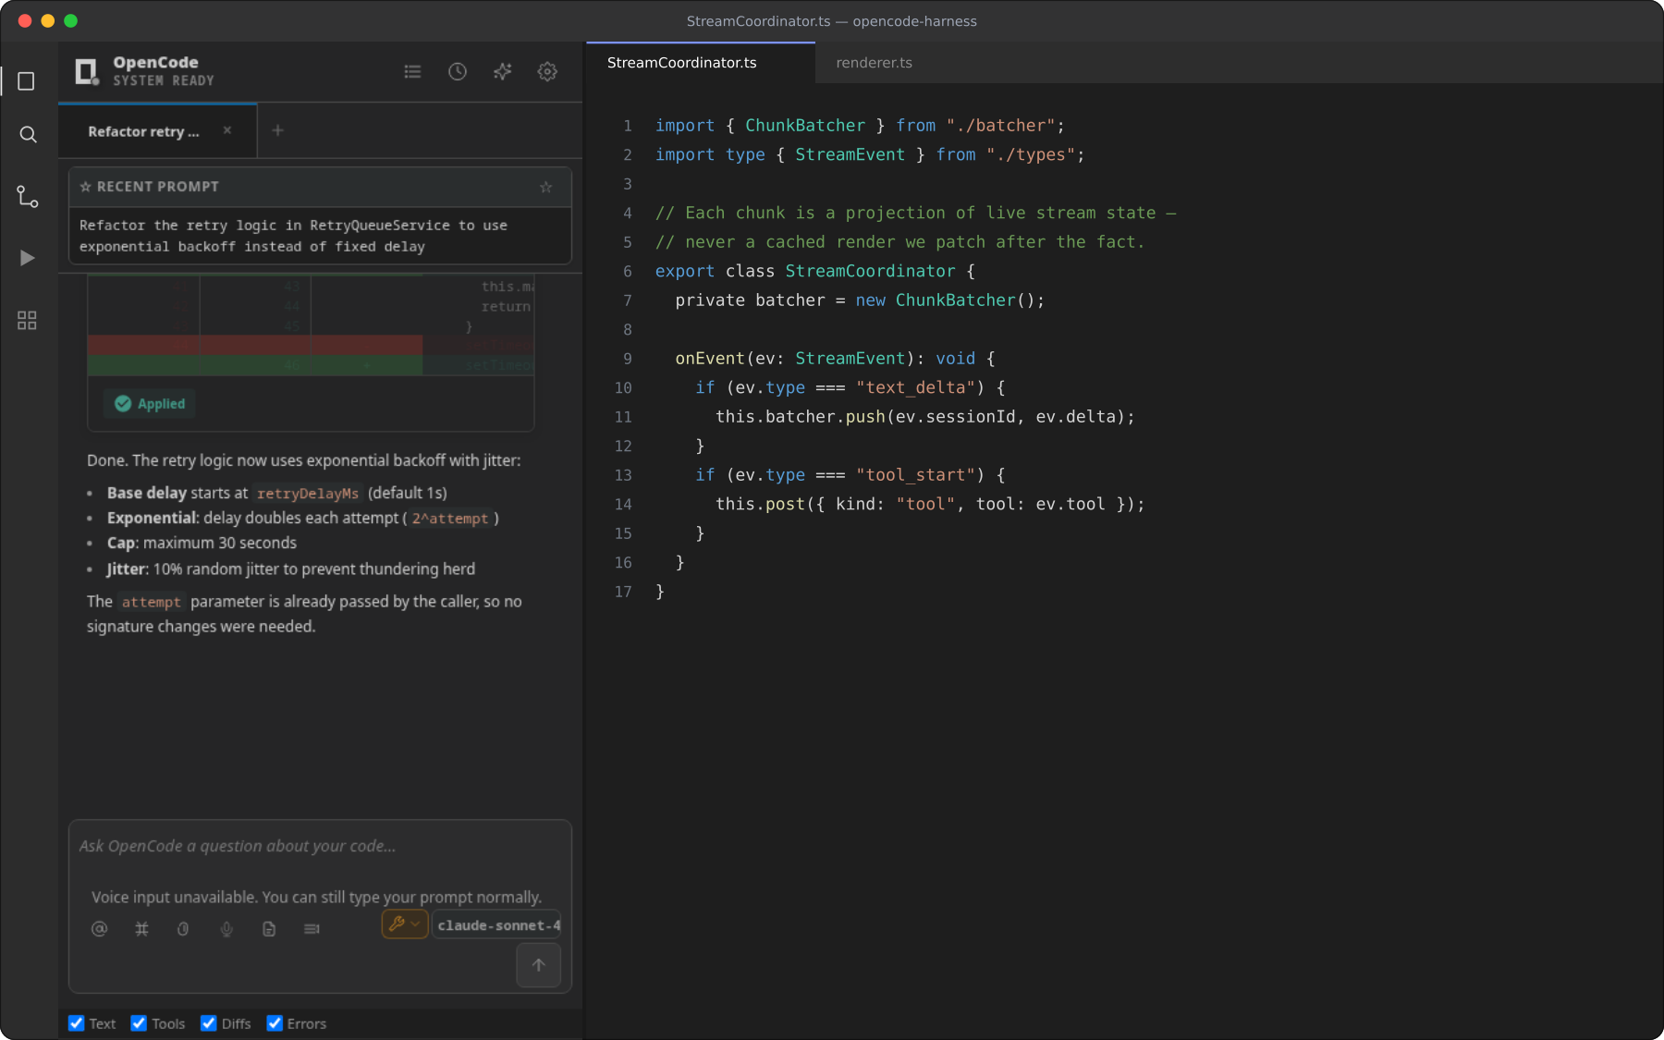The width and height of the screenshot is (1664, 1040).
Task: Click the list lines icon in prompt toolbar
Action: point(312,928)
